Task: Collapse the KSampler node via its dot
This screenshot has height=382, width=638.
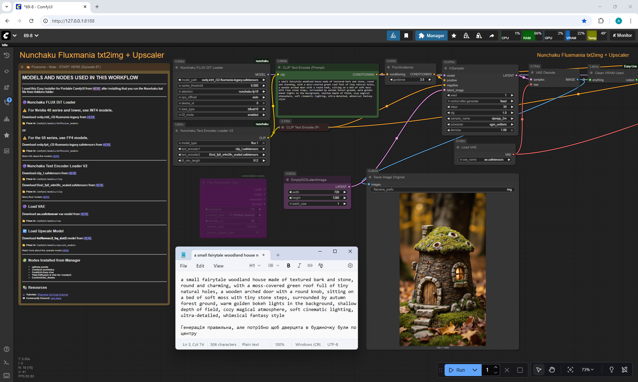Action: pos(445,68)
